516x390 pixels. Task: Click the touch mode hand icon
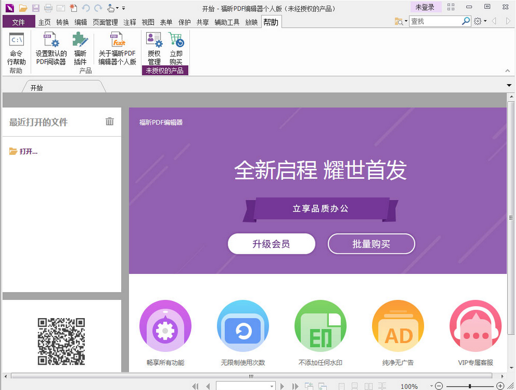pyautogui.click(x=111, y=8)
